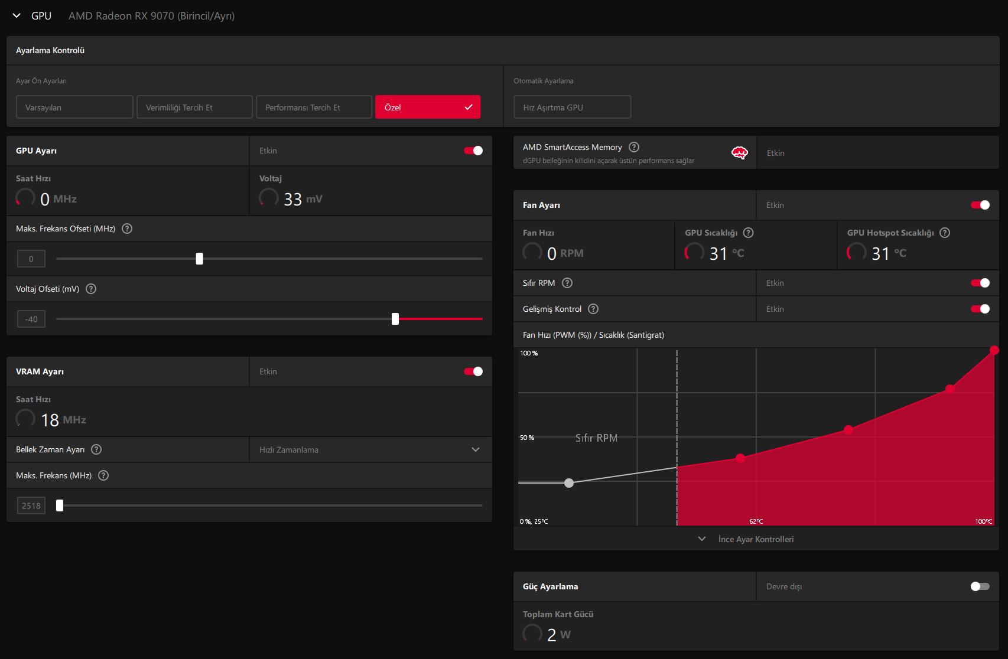Click Hız Aşırtma GPU button

coord(572,107)
